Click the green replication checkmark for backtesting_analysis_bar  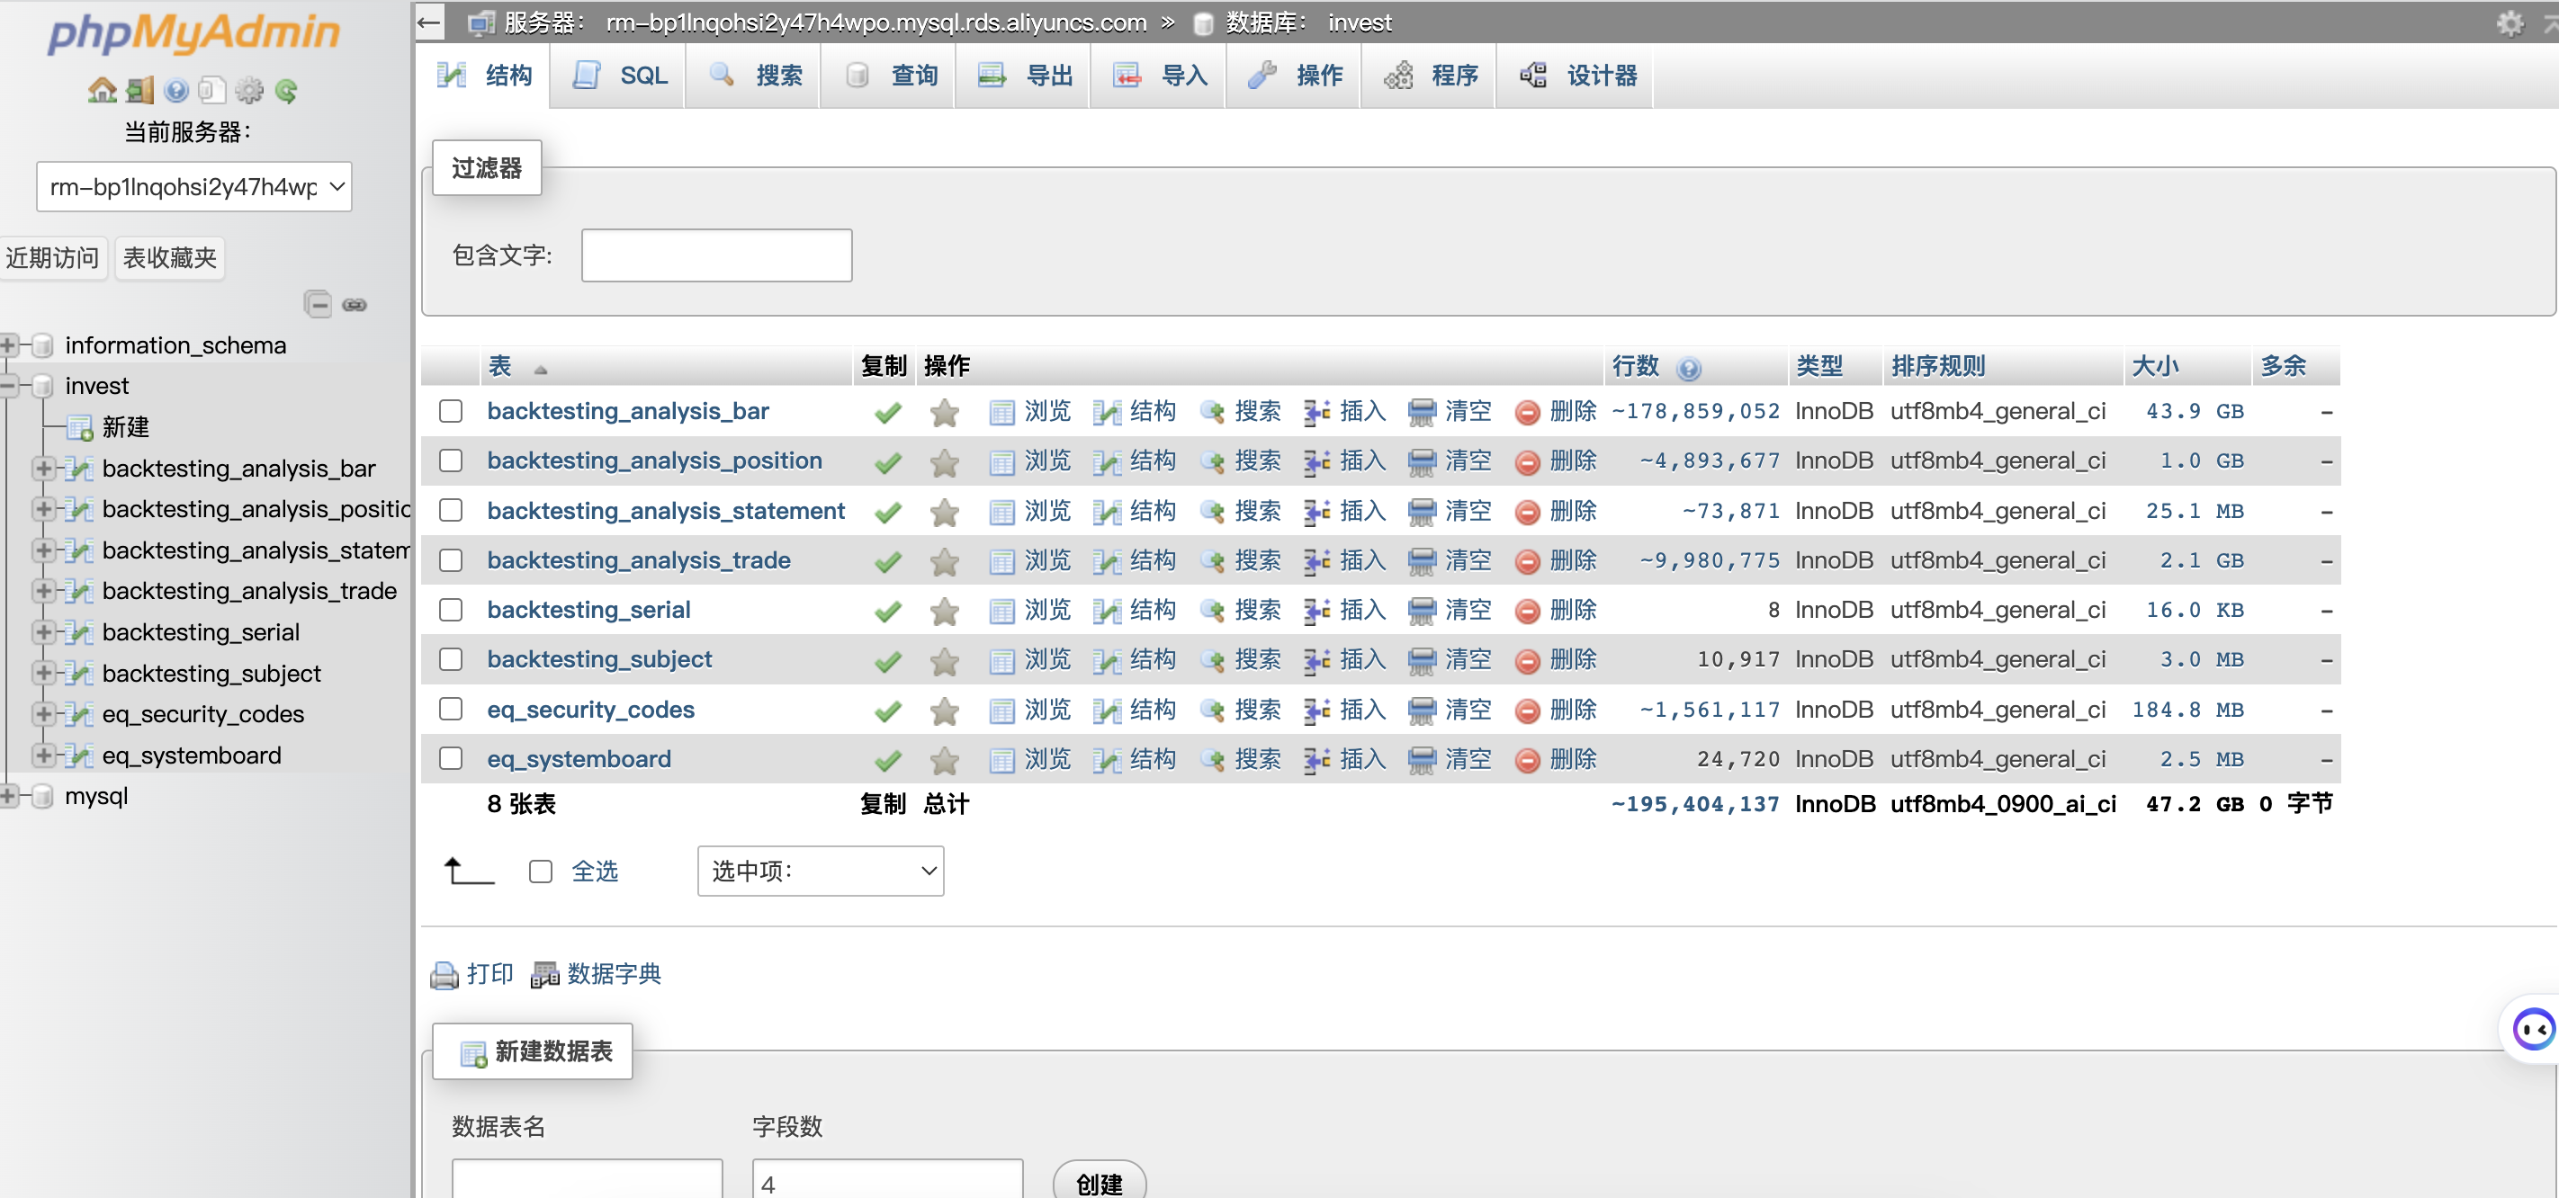click(x=887, y=411)
